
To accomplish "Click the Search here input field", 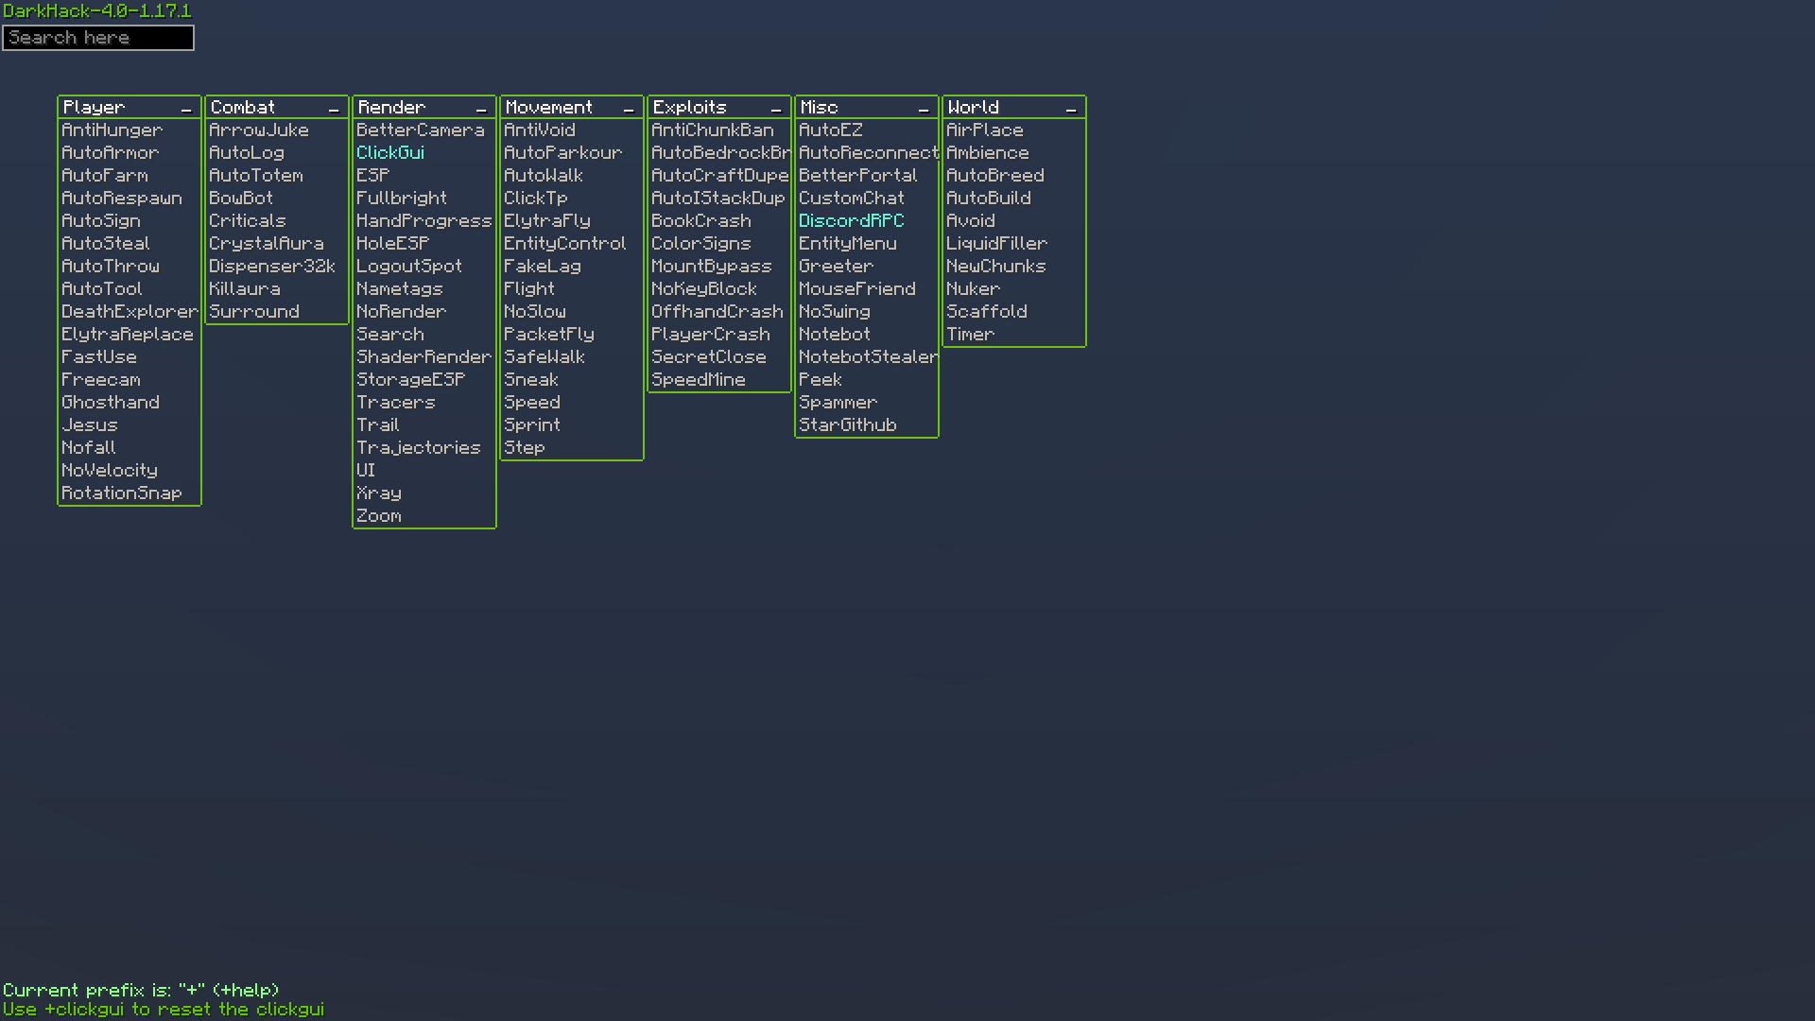I will (98, 38).
